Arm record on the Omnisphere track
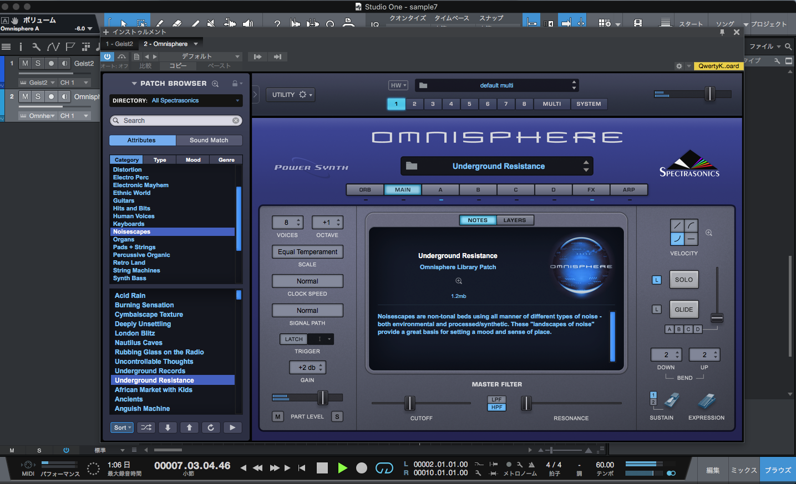The height and width of the screenshot is (484, 796). (x=52, y=96)
